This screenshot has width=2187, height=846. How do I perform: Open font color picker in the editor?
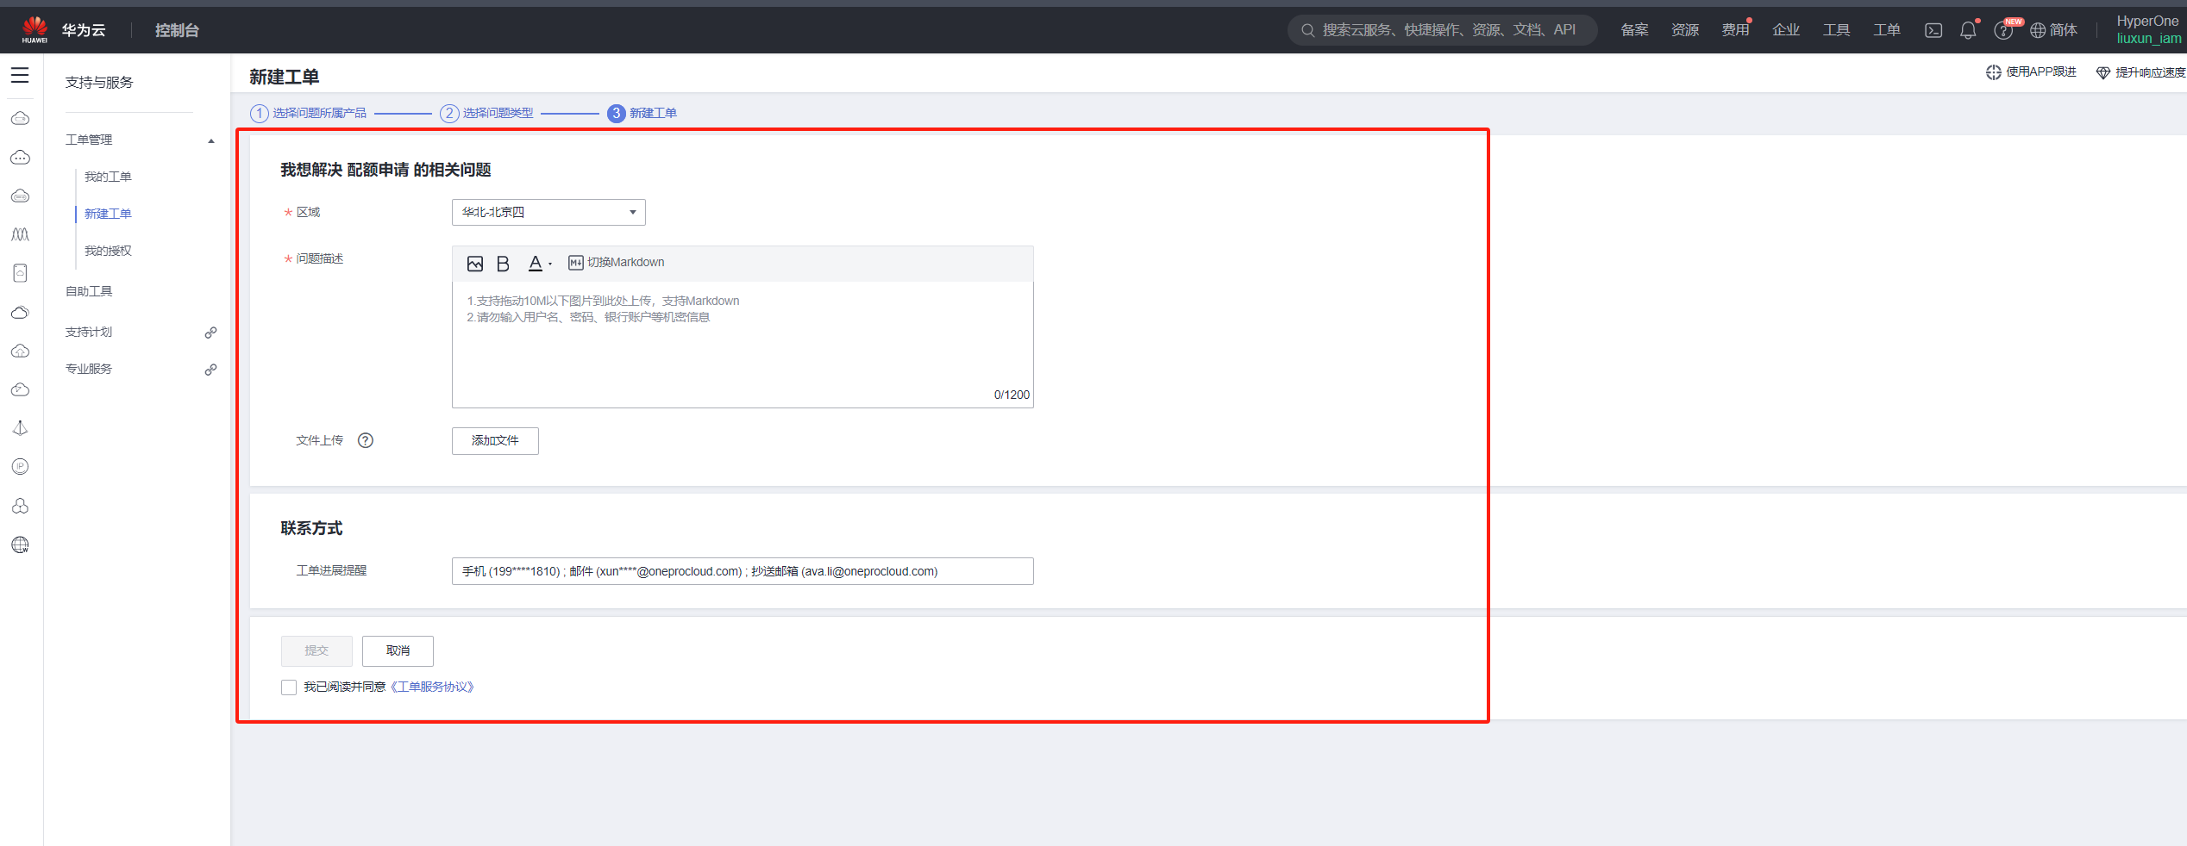click(539, 264)
